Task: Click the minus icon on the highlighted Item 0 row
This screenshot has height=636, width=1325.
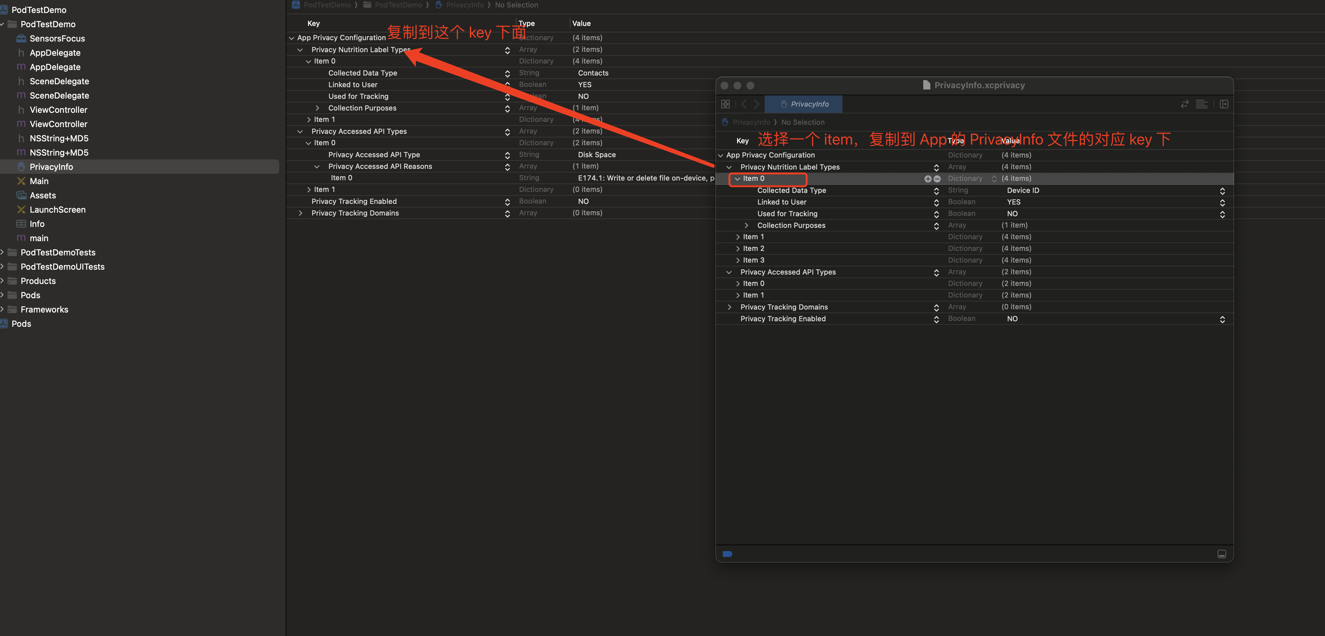Action: [x=937, y=179]
